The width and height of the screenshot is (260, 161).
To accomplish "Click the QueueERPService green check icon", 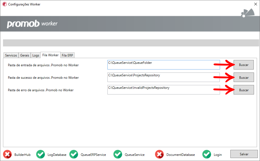I will (x=74, y=154).
